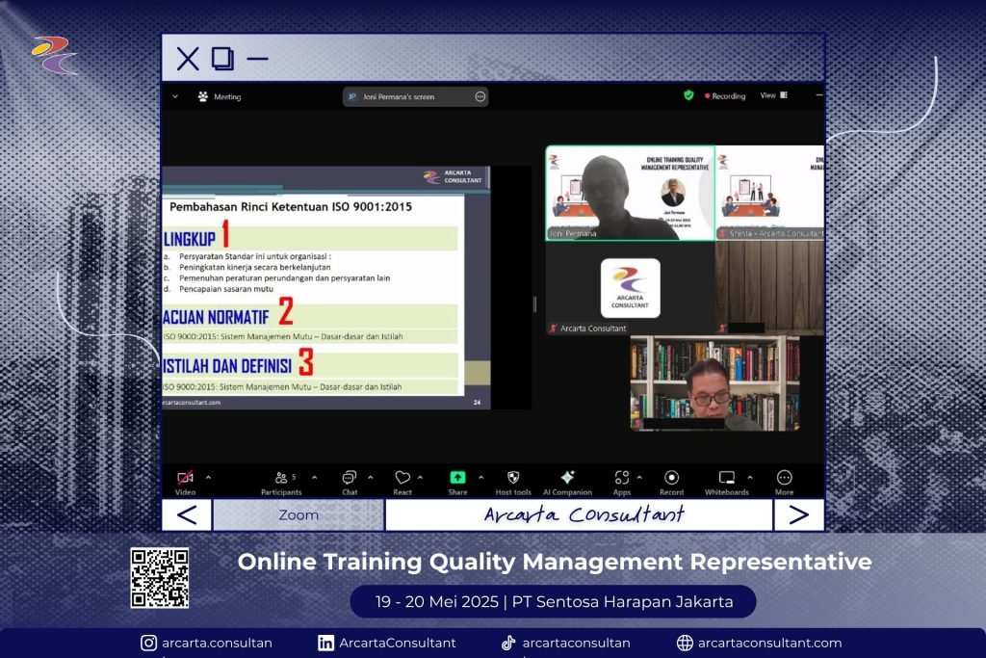
Task: Click the green Share screen icon
Action: 457,477
